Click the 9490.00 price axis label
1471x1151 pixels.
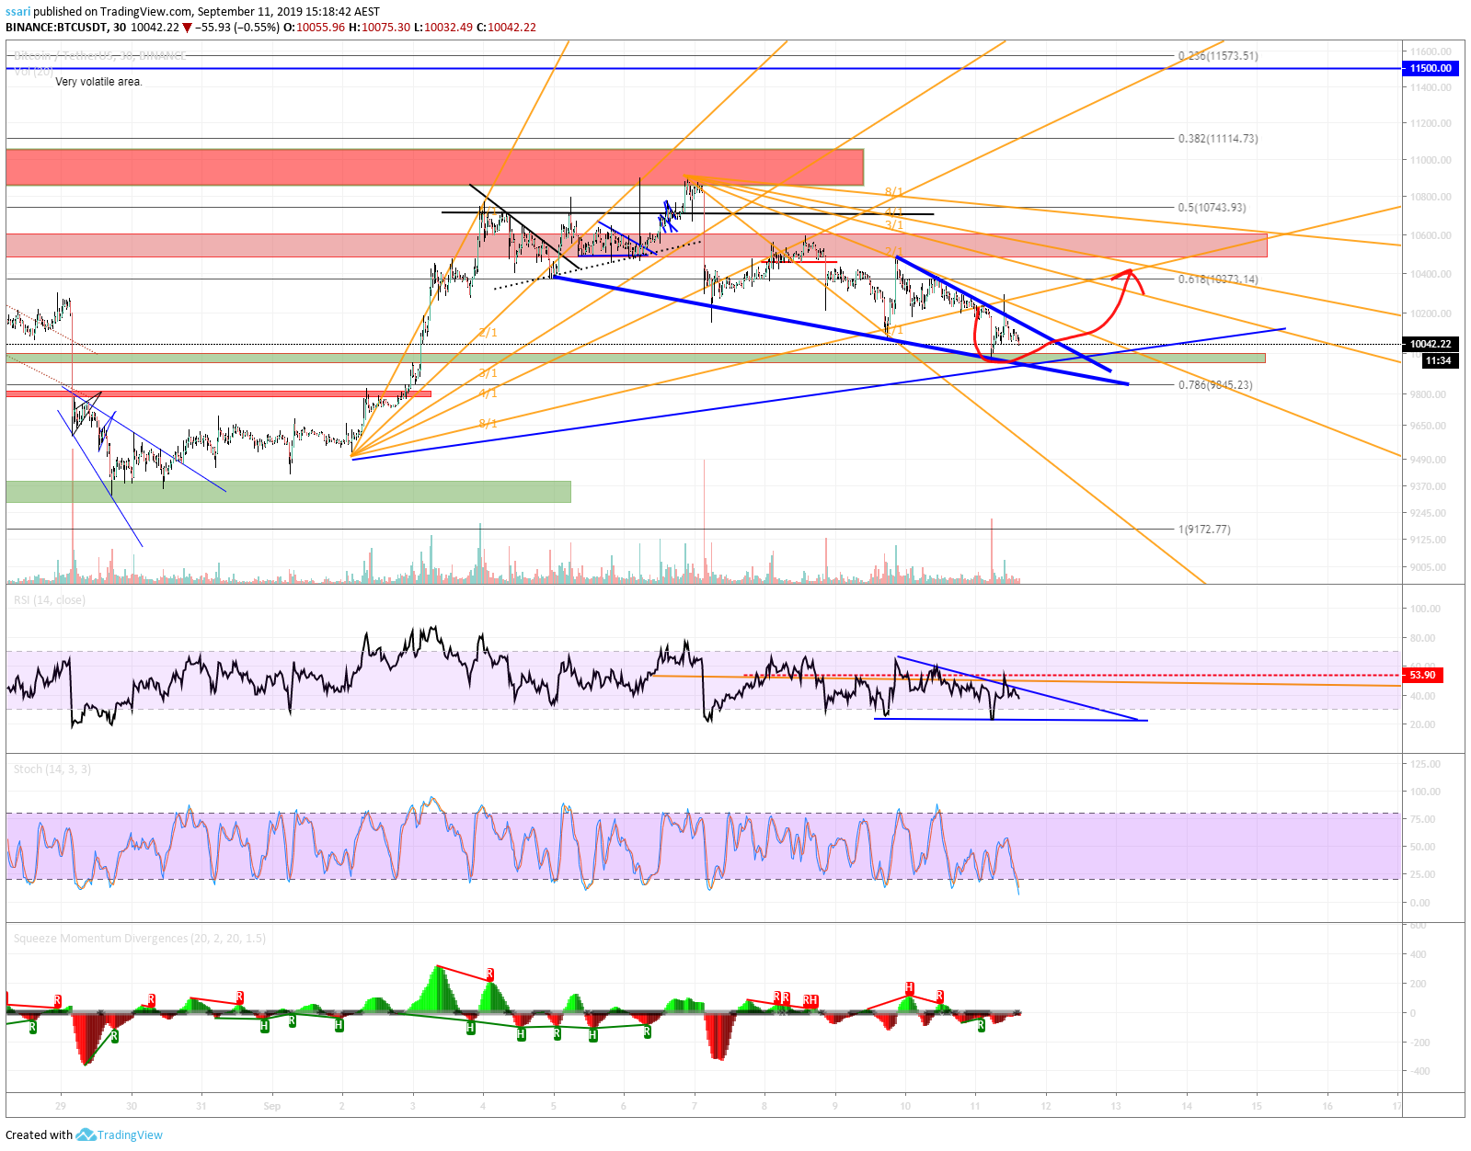click(x=1431, y=460)
